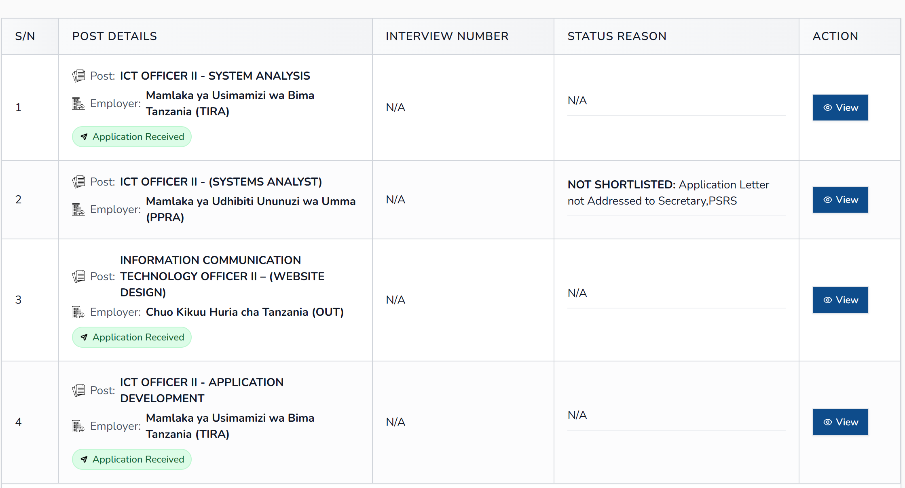Click Application Received badge in row 4
The image size is (905, 488).
(x=132, y=459)
